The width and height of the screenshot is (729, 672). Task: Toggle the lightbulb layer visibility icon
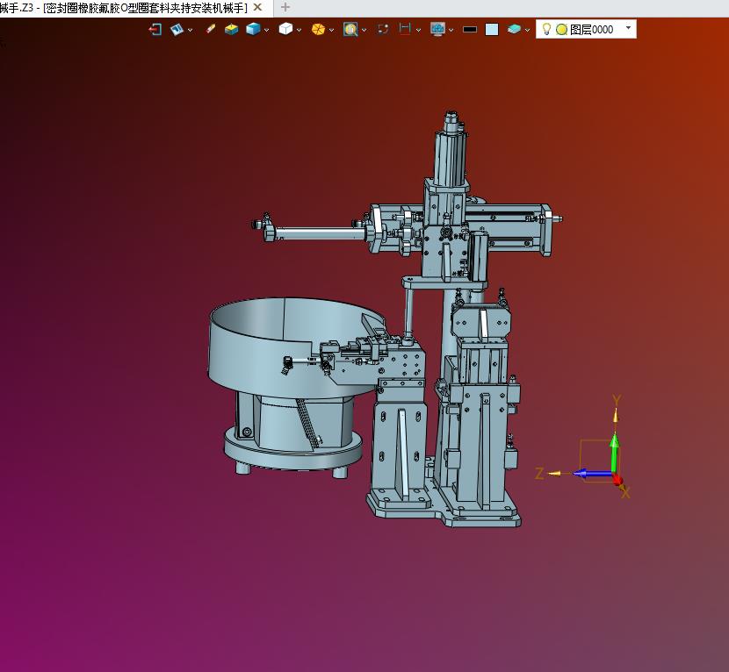tap(546, 29)
